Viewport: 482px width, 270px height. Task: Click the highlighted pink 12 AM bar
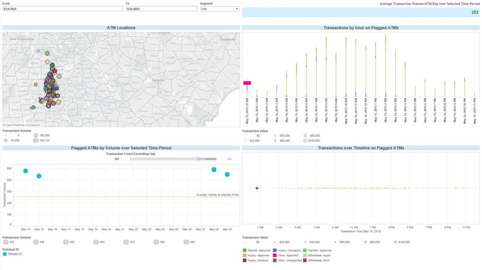(246, 84)
